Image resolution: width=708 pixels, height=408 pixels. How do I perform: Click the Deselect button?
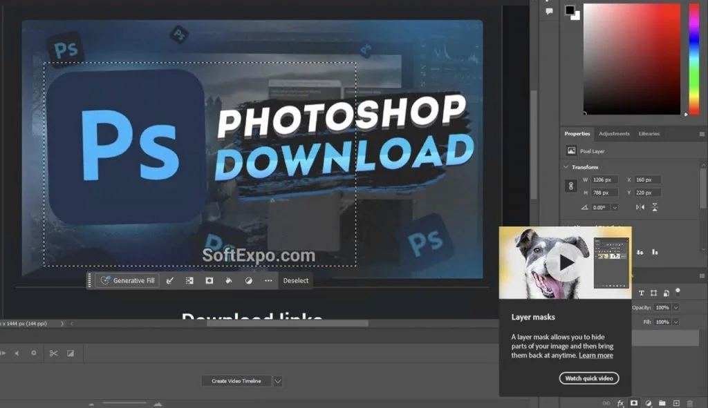[296, 280]
